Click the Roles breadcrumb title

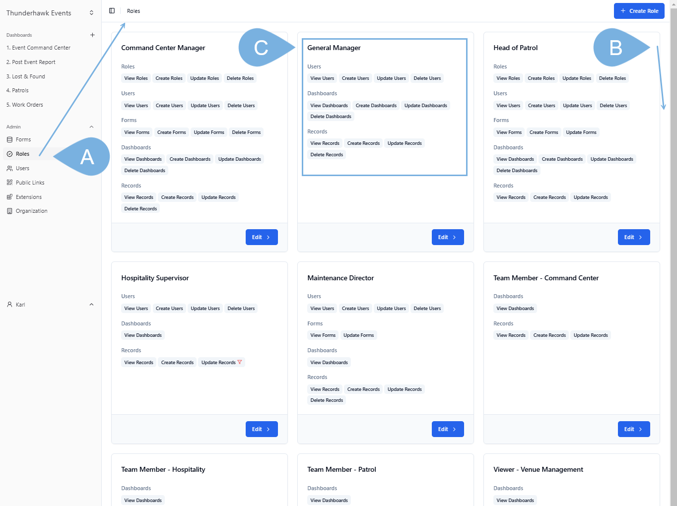(x=134, y=11)
